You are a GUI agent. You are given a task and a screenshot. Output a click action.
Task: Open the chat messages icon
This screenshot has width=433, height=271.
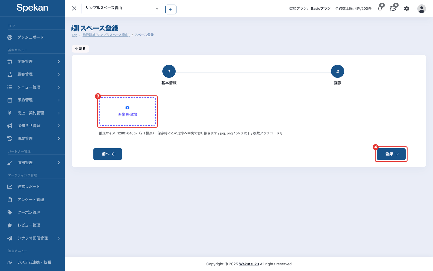click(x=393, y=9)
